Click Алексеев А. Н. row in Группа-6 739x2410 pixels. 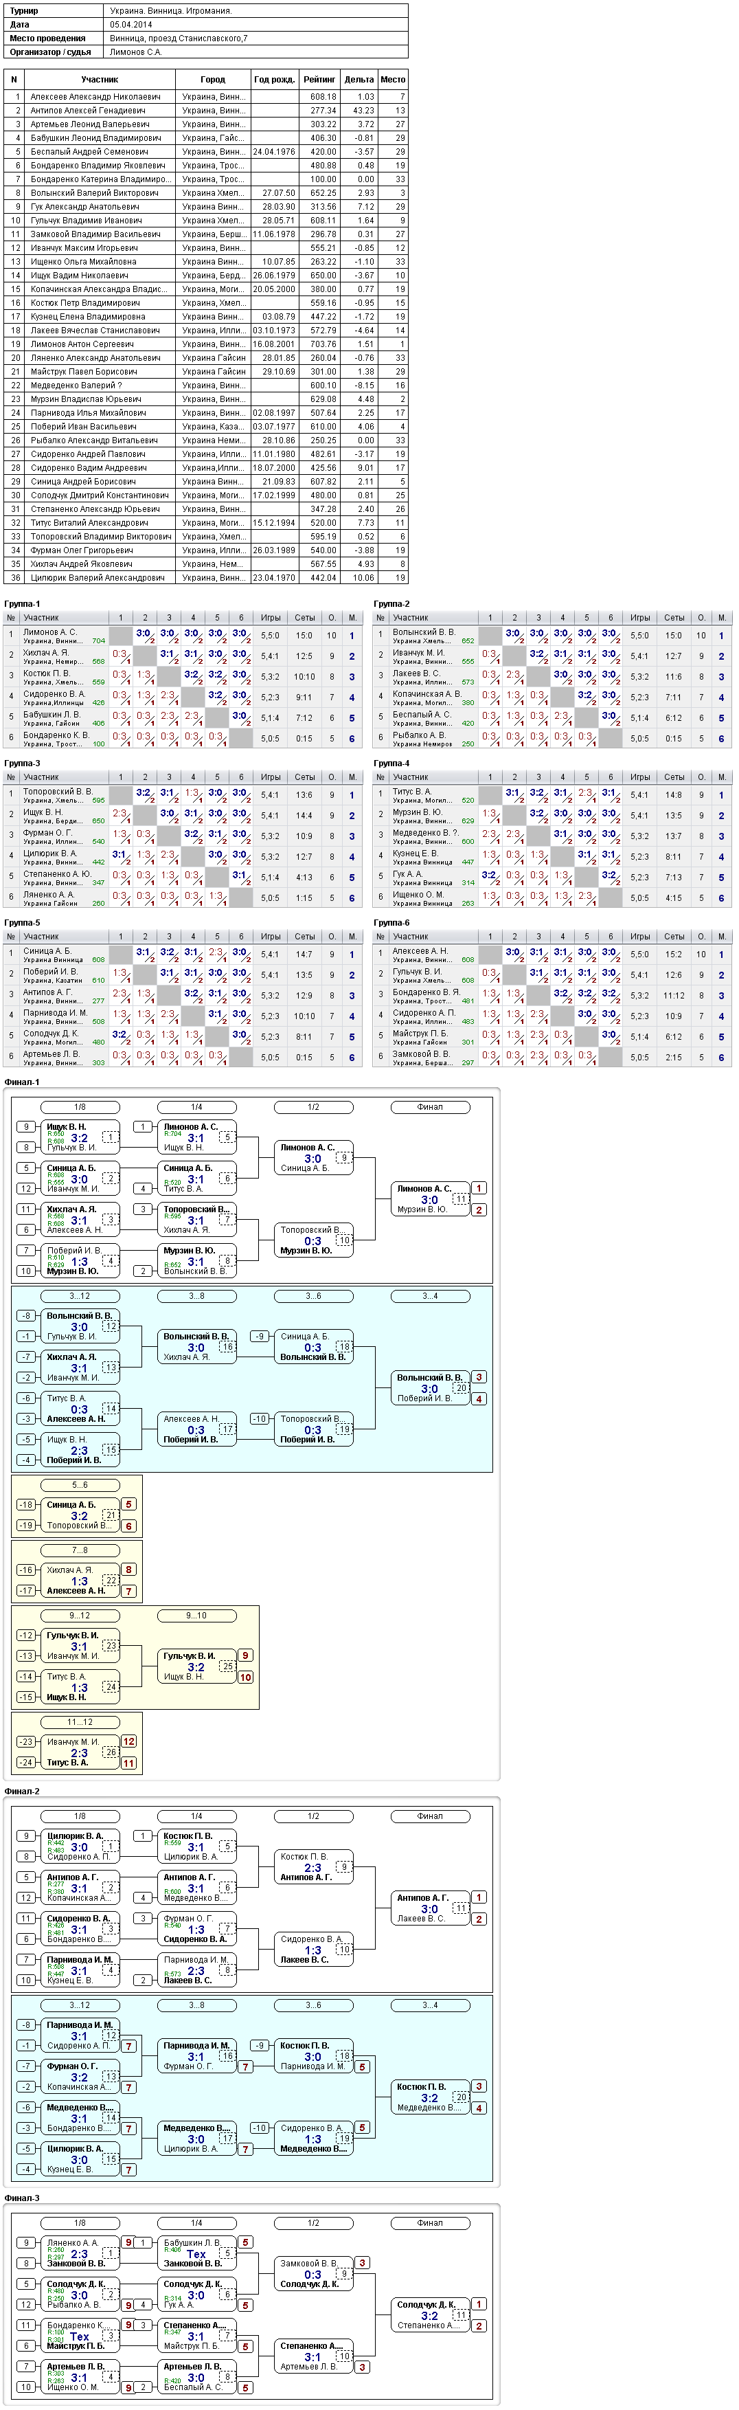[x=552, y=955]
